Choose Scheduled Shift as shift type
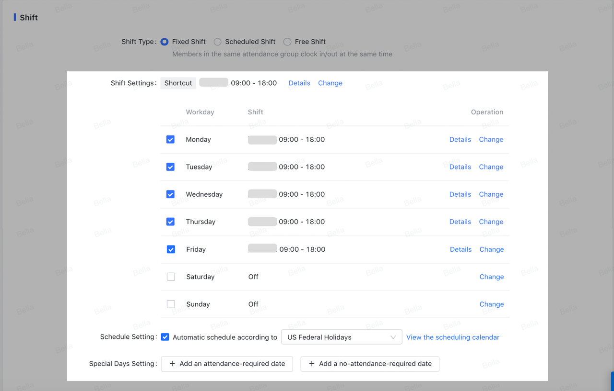Image resolution: width=614 pixels, height=391 pixels. (218, 42)
